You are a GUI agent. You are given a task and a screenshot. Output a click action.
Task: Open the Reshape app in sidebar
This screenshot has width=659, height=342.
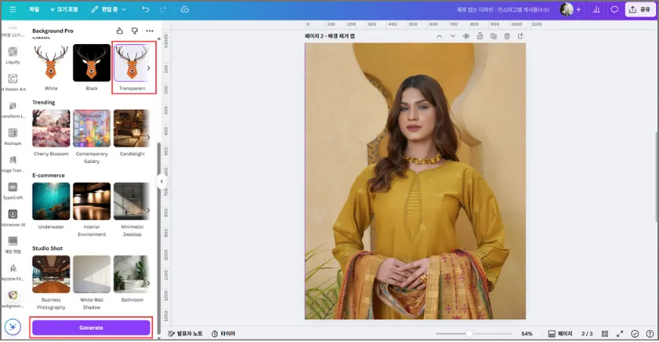click(x=13, y=136)
